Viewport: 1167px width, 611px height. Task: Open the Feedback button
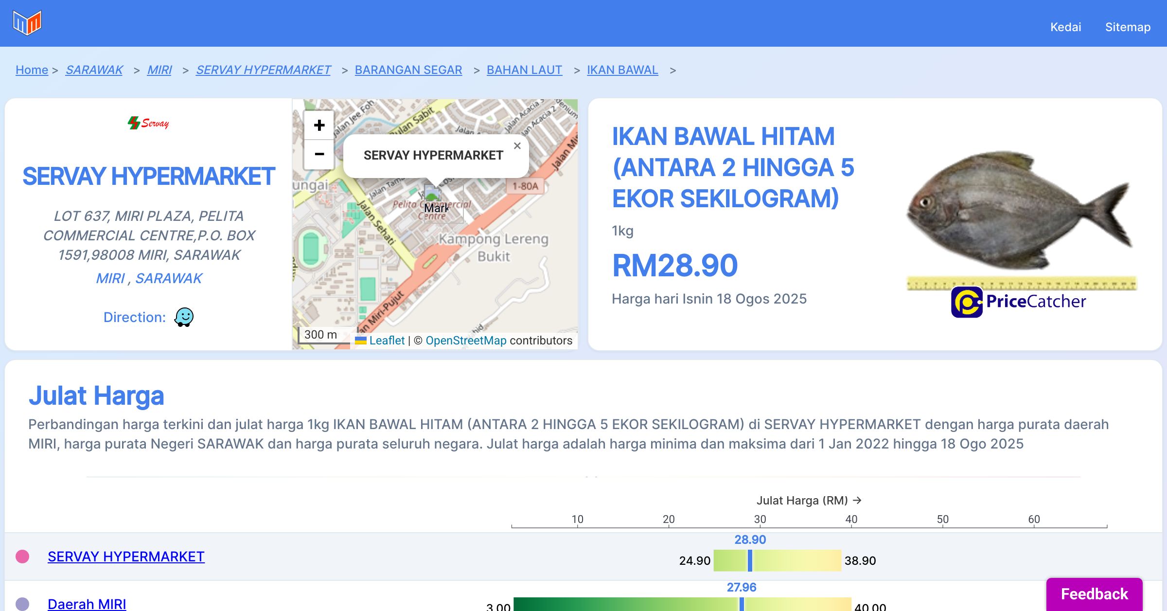coord(1094,594)
